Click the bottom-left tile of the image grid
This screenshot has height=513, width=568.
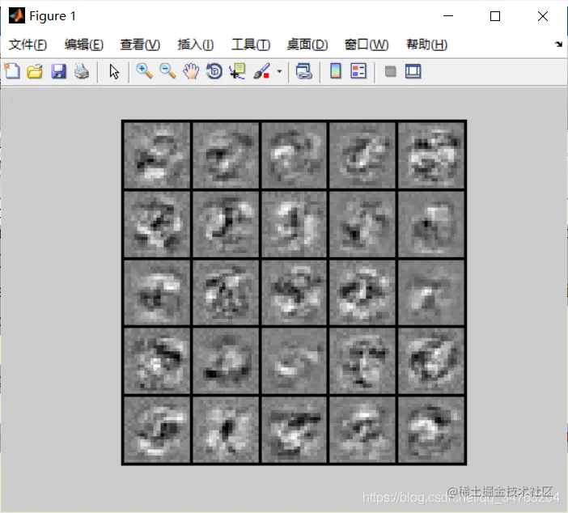157,430
